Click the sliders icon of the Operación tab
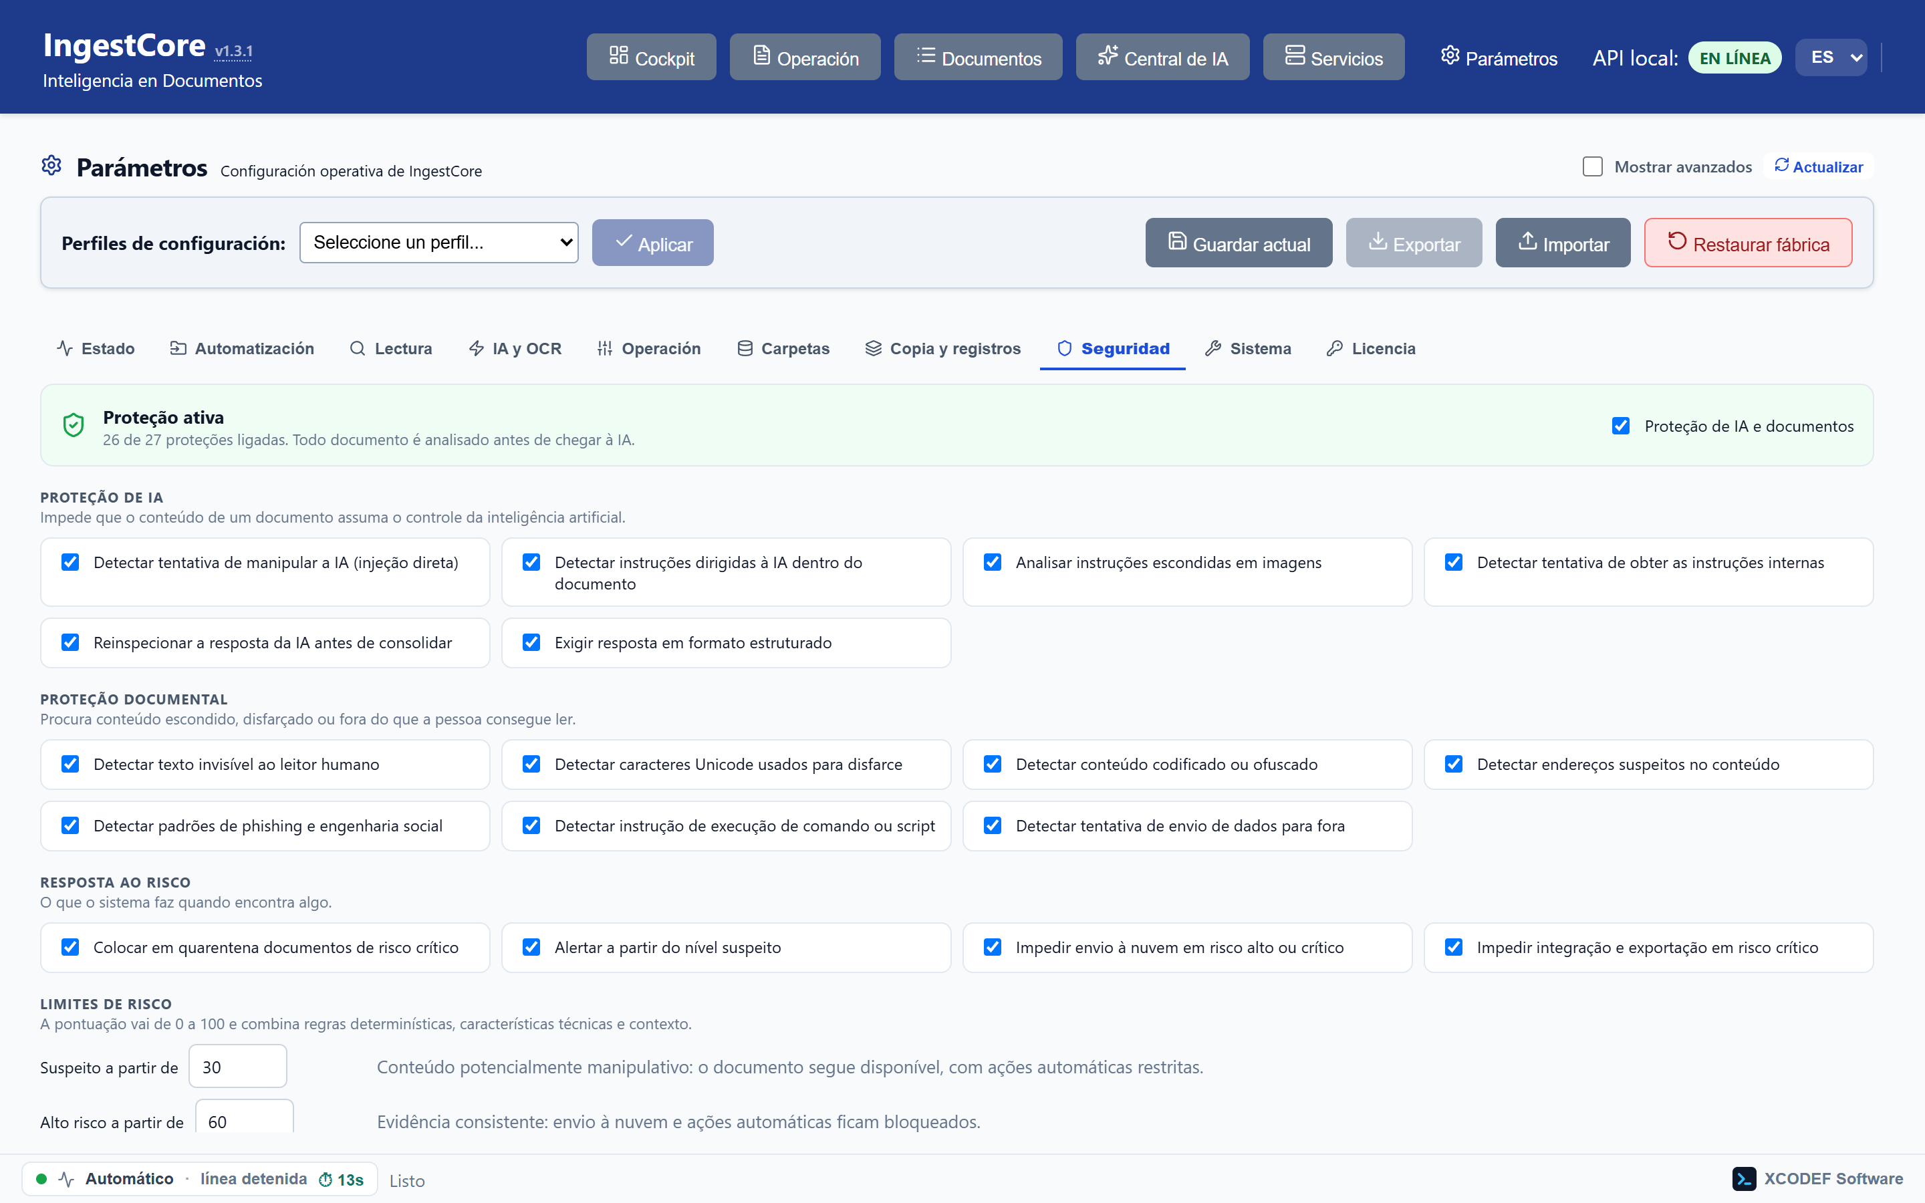This screenshot has height=1203, width=1925. (604, 348)
